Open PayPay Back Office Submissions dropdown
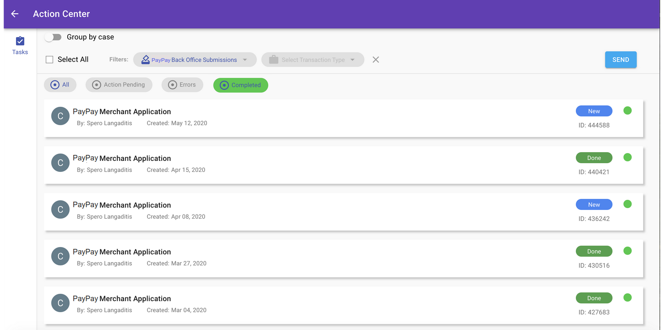Image resolution: width=661 pixels, height=330 pixels. [x=195, y=60]
